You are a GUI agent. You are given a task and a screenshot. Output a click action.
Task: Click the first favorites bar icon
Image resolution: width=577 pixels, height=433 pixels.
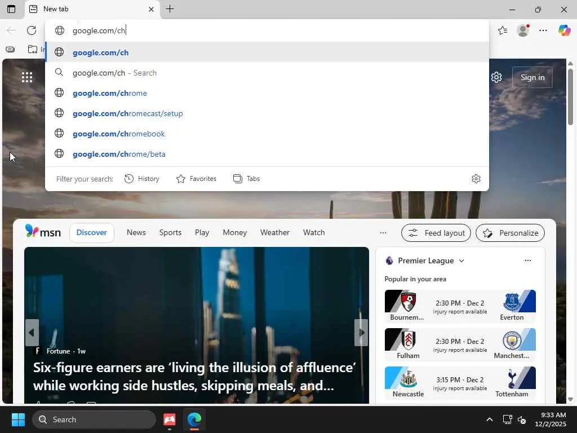coord(10,49)
